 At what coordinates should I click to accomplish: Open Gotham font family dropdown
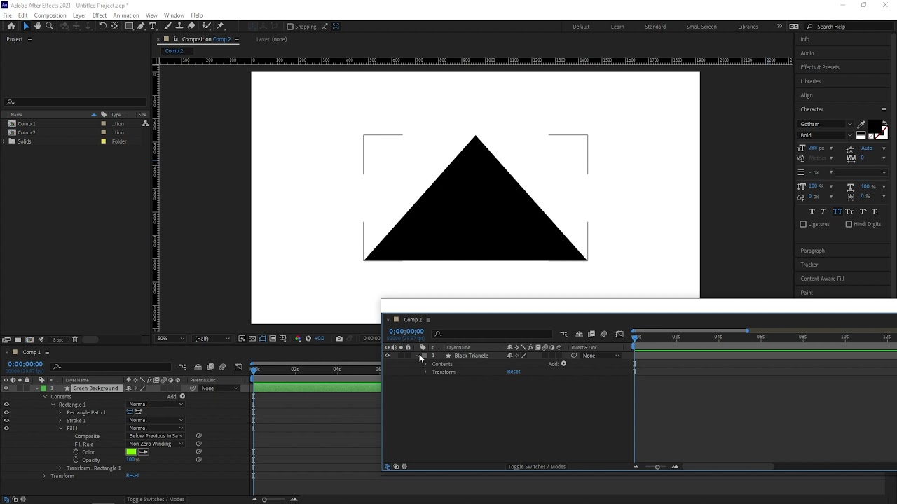click(x=826, y=124)
